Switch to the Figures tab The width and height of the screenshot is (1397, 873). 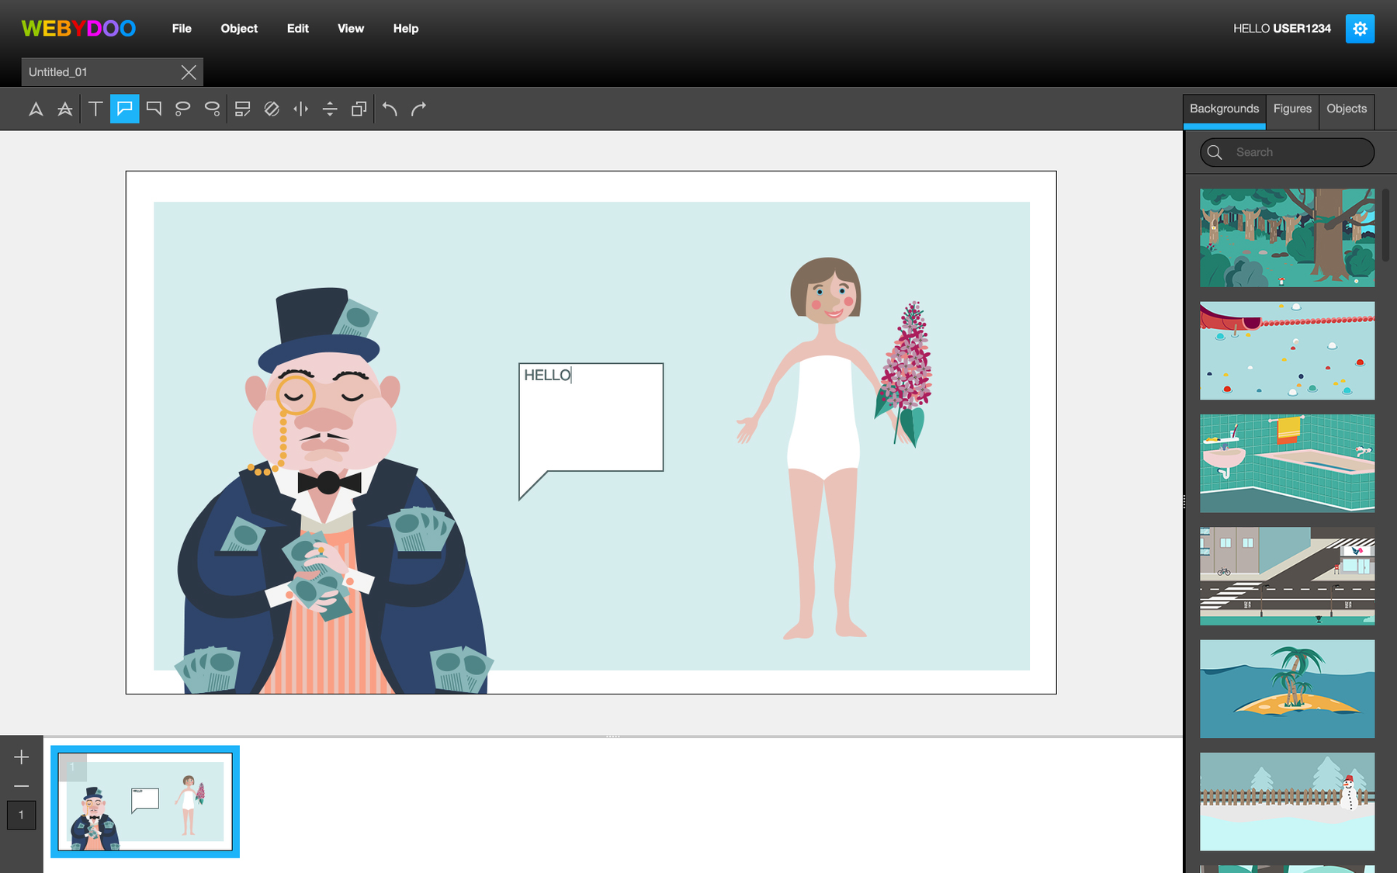click(x=1291, y=109)
